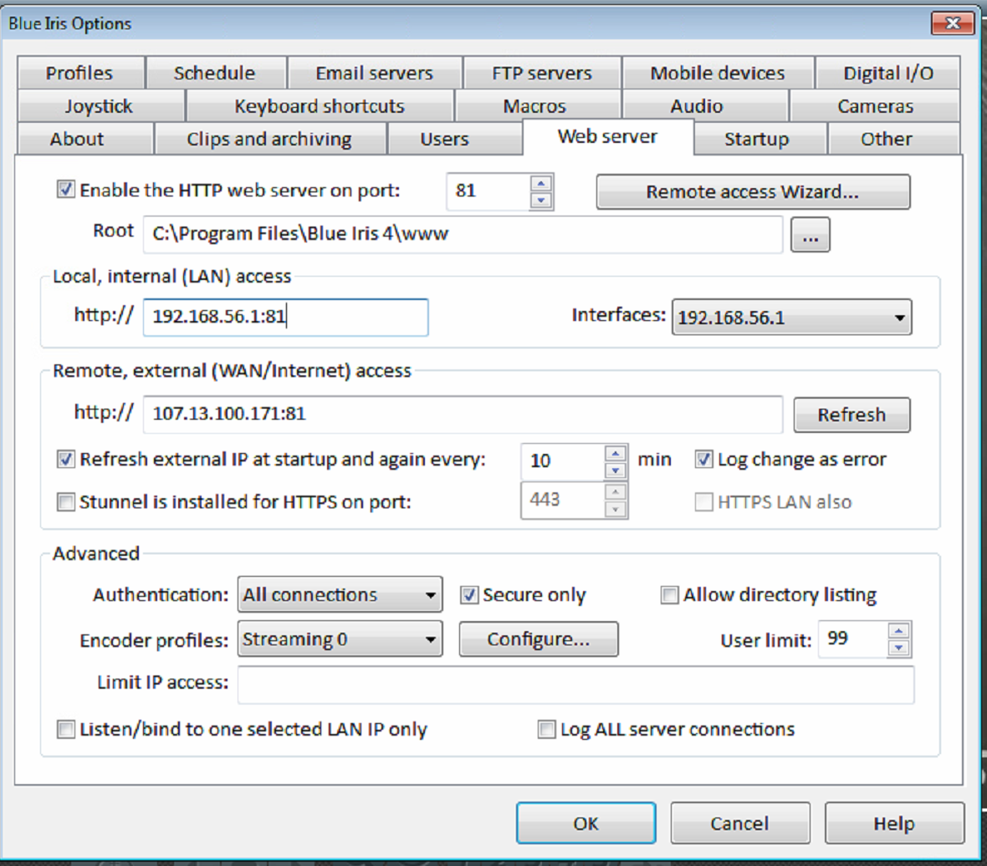This screenshot has height=866, width=987.
Task: Decrease refresh minutes with down spinner arrow
Action: tap(616, 470)
